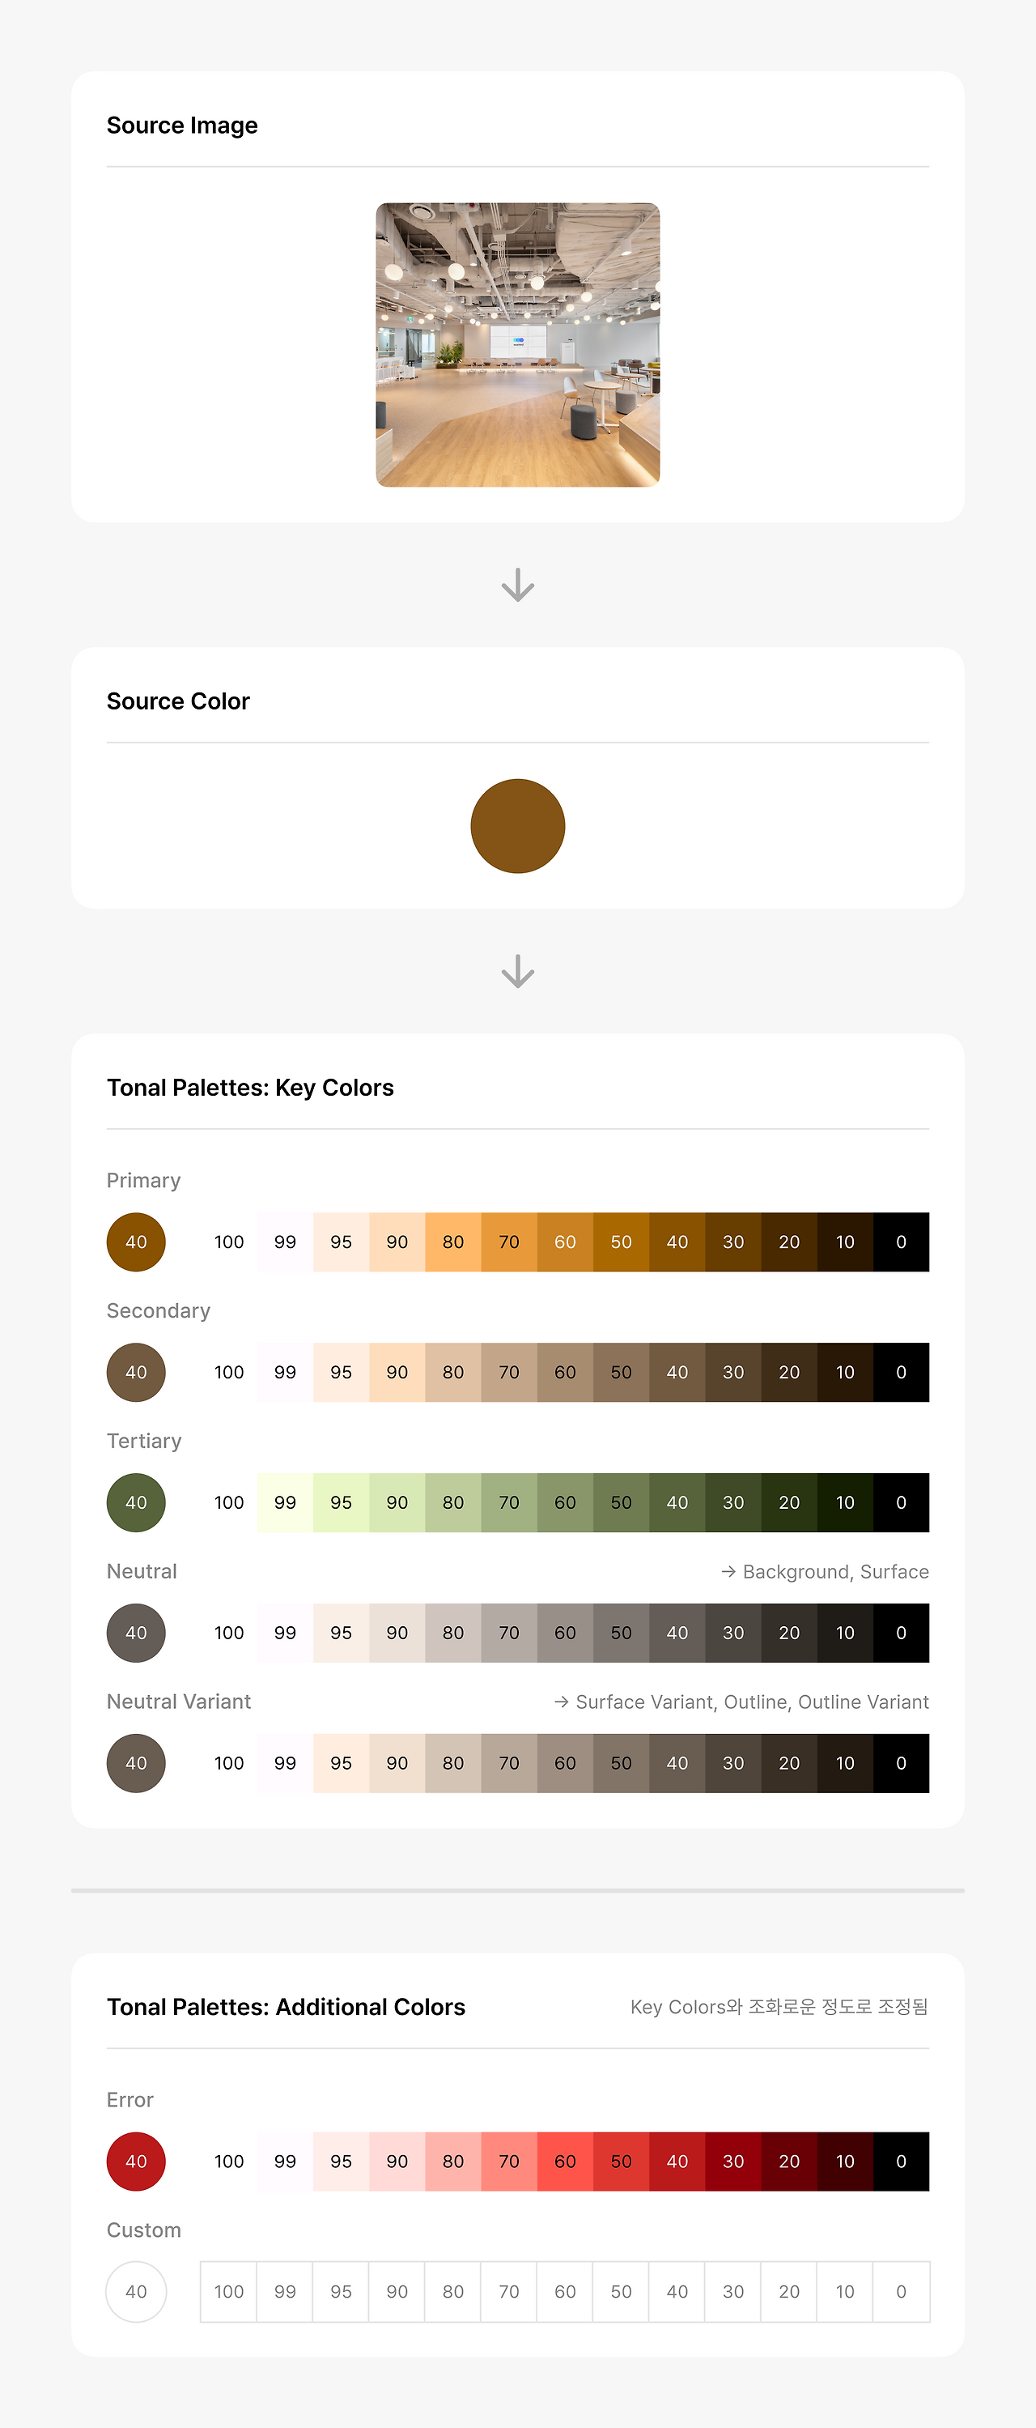Click the Neutral key color 40 circle
This screenshot has width=1036, height=2428.
click(136, 1633)
